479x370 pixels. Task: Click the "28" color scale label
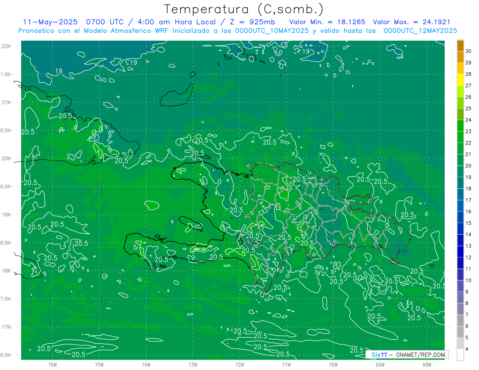[x=469, y=74]
